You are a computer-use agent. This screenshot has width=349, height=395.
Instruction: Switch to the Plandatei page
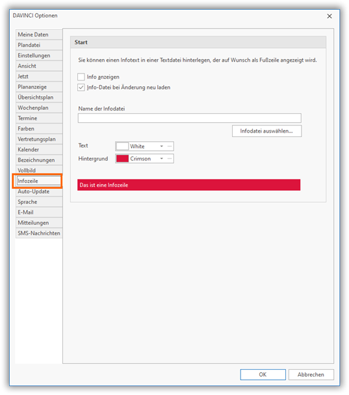click(39, 45)
